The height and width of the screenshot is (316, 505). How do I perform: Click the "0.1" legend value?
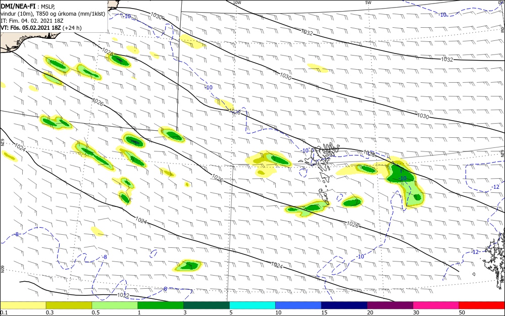[4, 312]
